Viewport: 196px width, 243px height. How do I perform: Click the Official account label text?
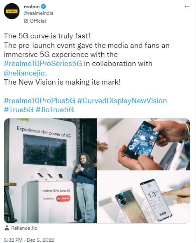click(x=38, y=21)
